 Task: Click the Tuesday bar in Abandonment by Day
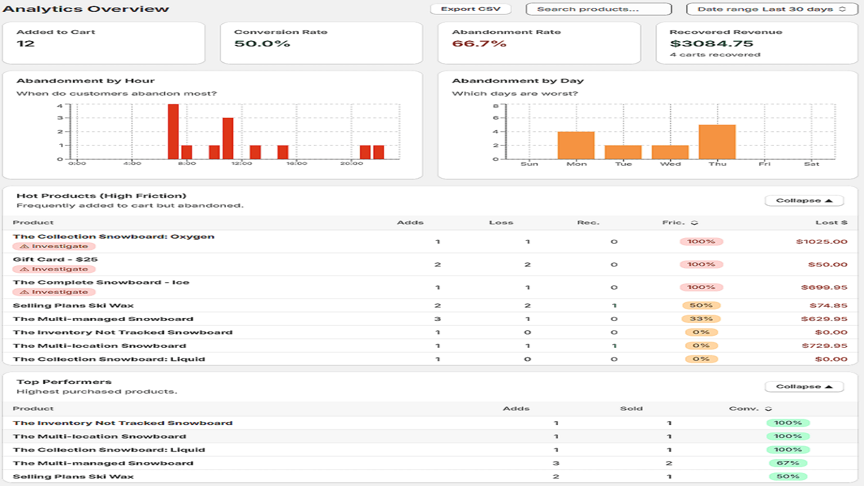tap(623, 152)
